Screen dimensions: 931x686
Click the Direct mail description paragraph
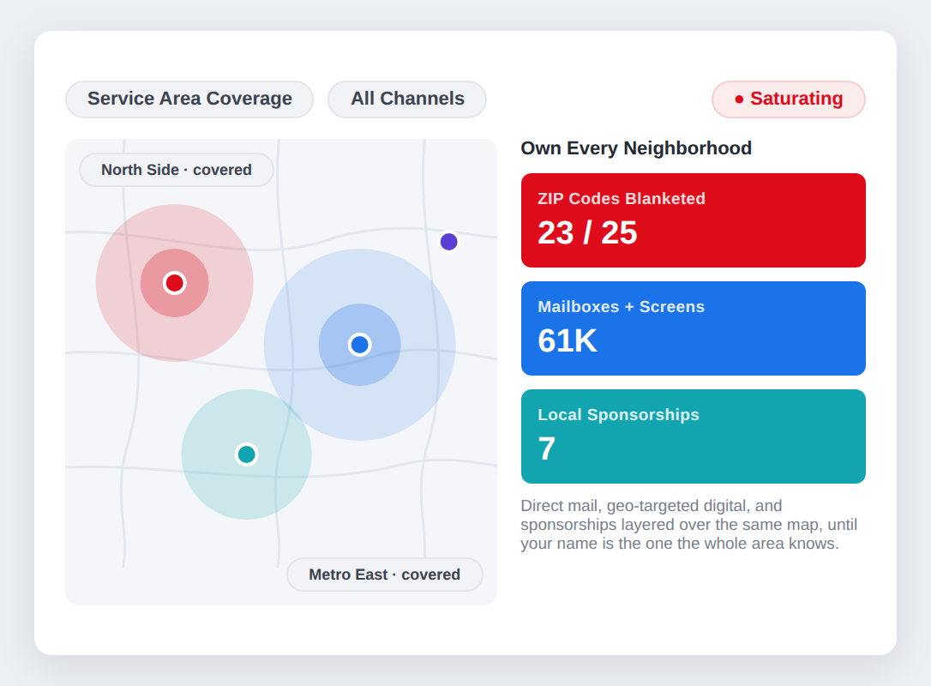[688, 525]
